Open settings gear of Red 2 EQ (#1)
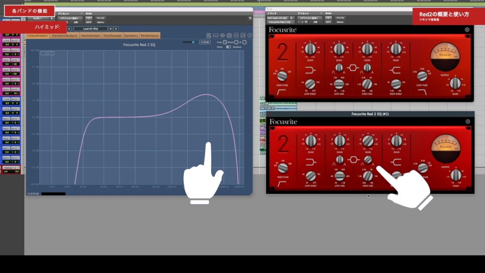Image resolution: width=485 pixels, height=273 pixels. (x=467, y=122)
